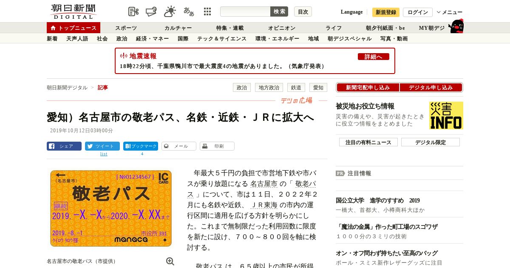Click the home icon on トップニュース tab
510x268 pixels.
(53, 28)
